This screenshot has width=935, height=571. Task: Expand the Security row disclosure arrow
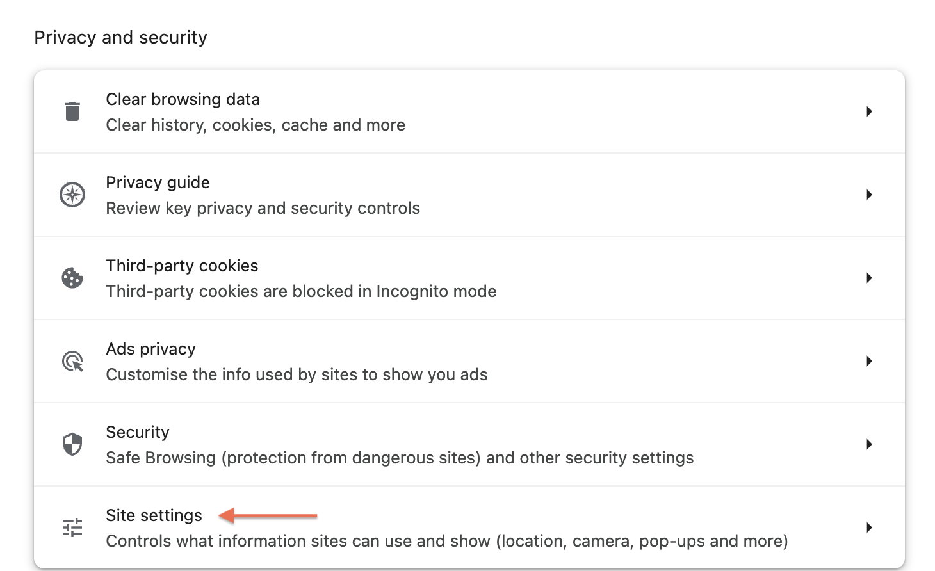click(869, 444)
